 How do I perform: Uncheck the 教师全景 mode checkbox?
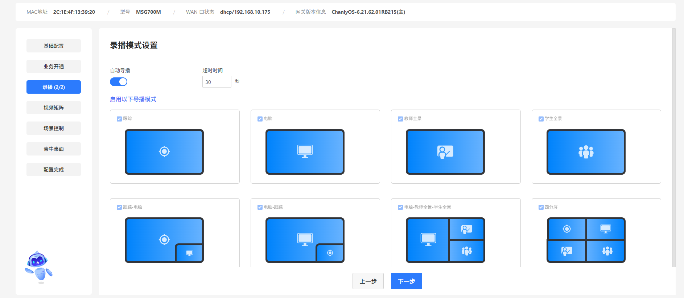(400, 119)
